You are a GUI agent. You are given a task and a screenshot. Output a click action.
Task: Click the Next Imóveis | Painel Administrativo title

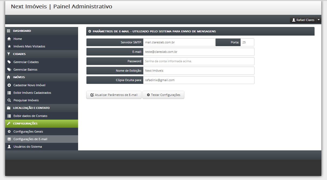[x=62, y=6]
